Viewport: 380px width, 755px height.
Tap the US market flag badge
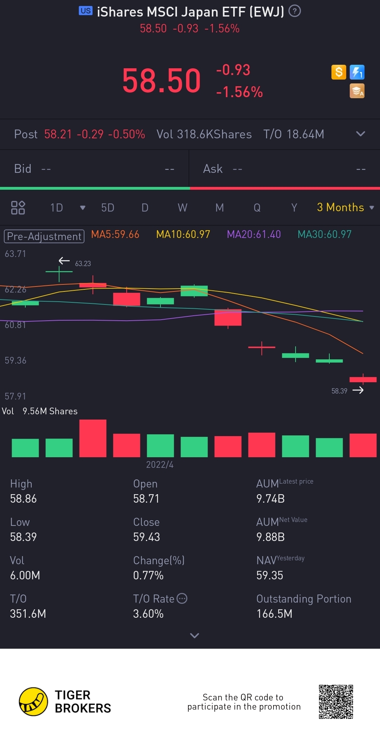coord(85,11)
